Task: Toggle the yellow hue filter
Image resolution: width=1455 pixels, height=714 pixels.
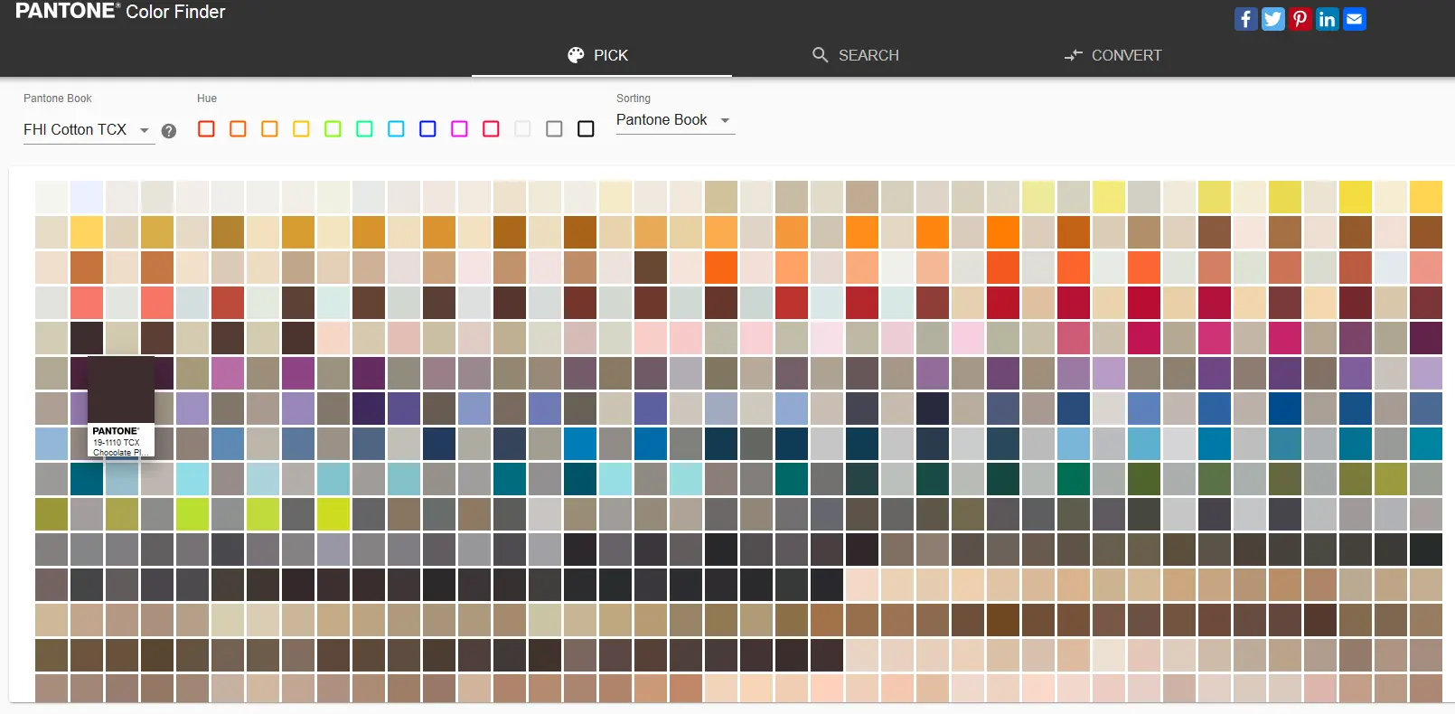Action: coord(301,129)
